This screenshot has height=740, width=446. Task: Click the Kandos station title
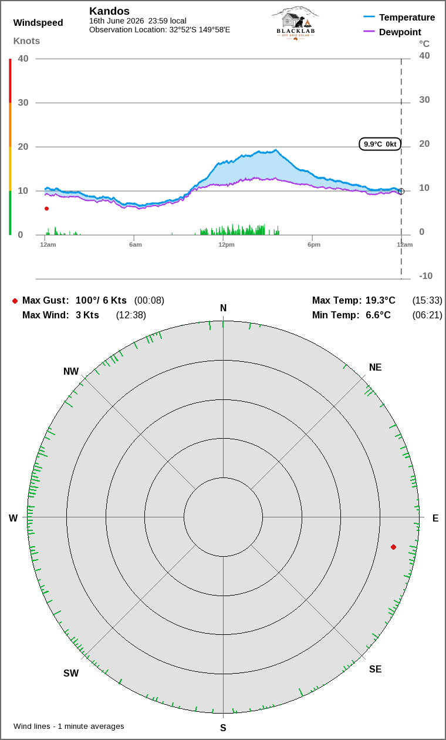[109, 11]
